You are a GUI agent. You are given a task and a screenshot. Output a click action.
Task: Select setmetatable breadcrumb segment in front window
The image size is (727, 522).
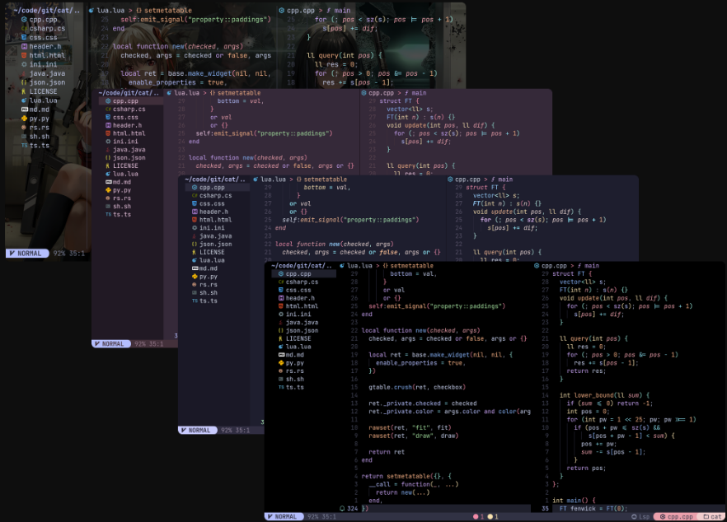pos(412,266)
